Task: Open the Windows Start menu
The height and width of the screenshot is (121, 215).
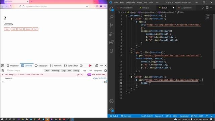Action: 2,119
